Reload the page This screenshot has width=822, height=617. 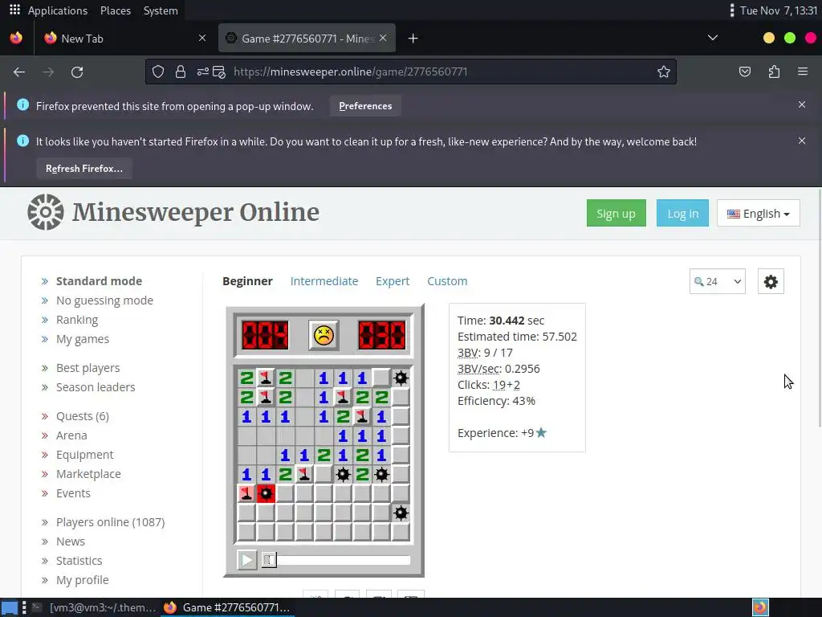click(77, 72)
